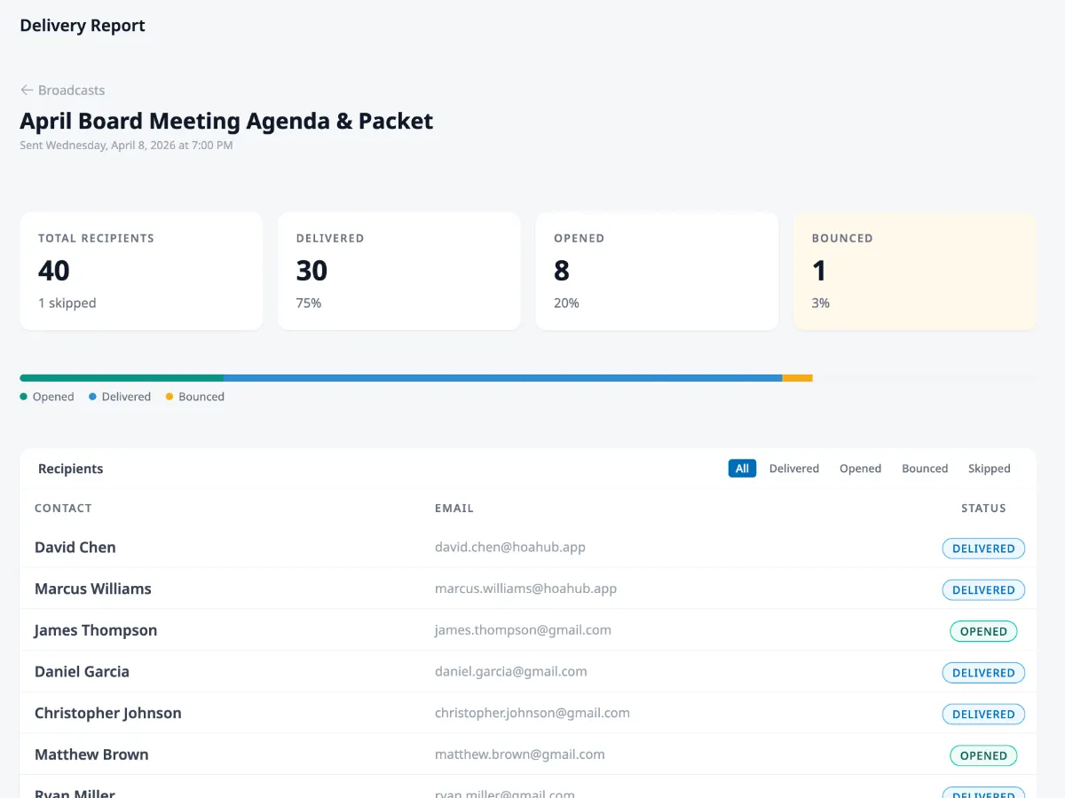This screenshot has width=1065, height=798.
Task: Filter recipients by Delivered
Action: pos(793,468)
